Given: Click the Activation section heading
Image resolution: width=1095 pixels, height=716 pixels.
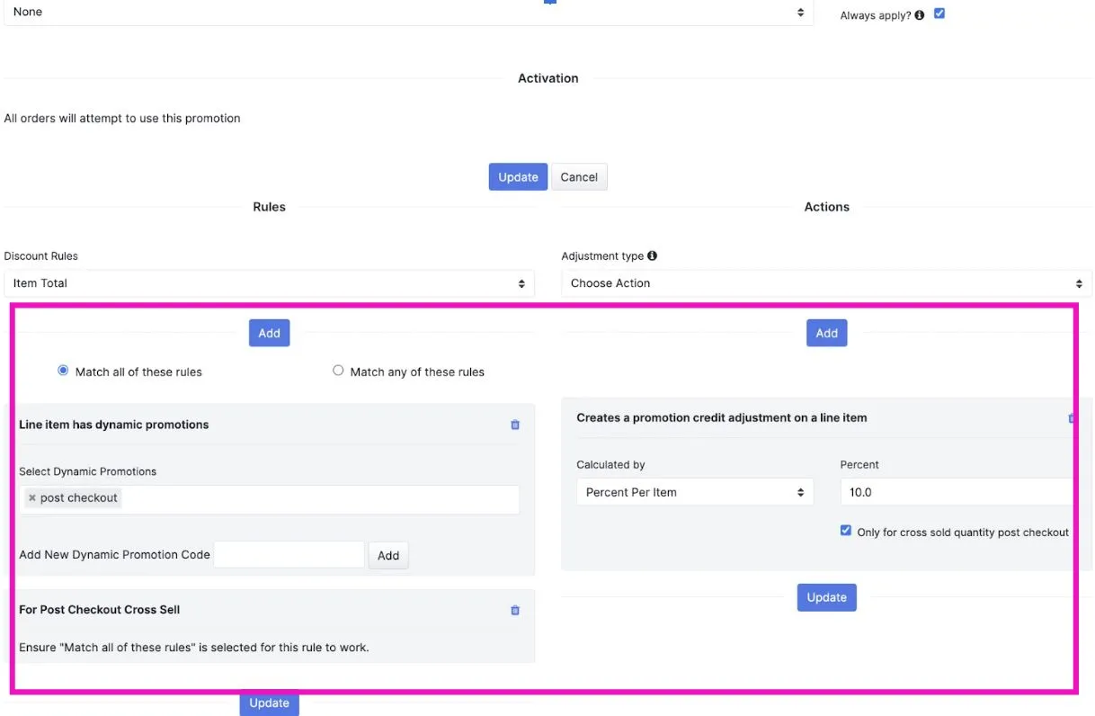Looking at the screenshot, I should click(x=548, y=78).
